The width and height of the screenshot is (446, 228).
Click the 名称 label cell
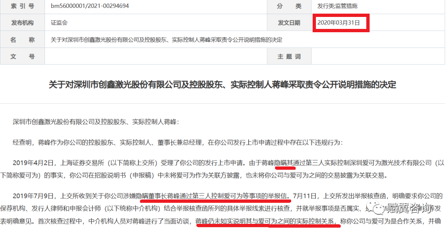coord(22,40)
